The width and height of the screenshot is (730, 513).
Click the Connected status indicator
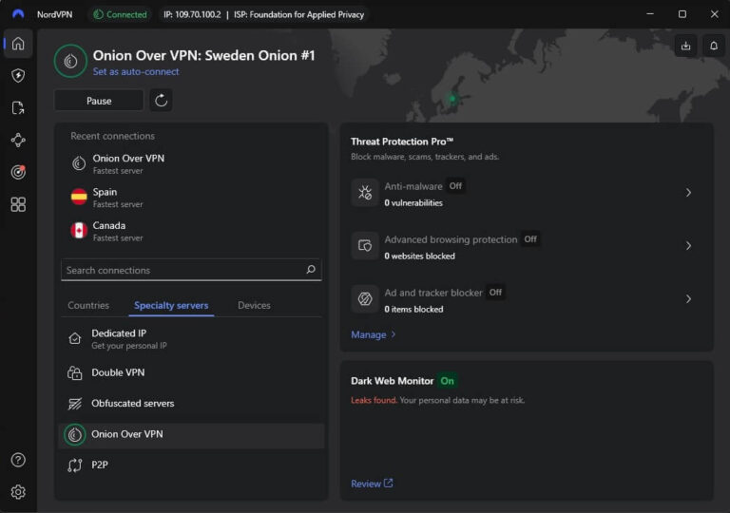coord(120,14)
